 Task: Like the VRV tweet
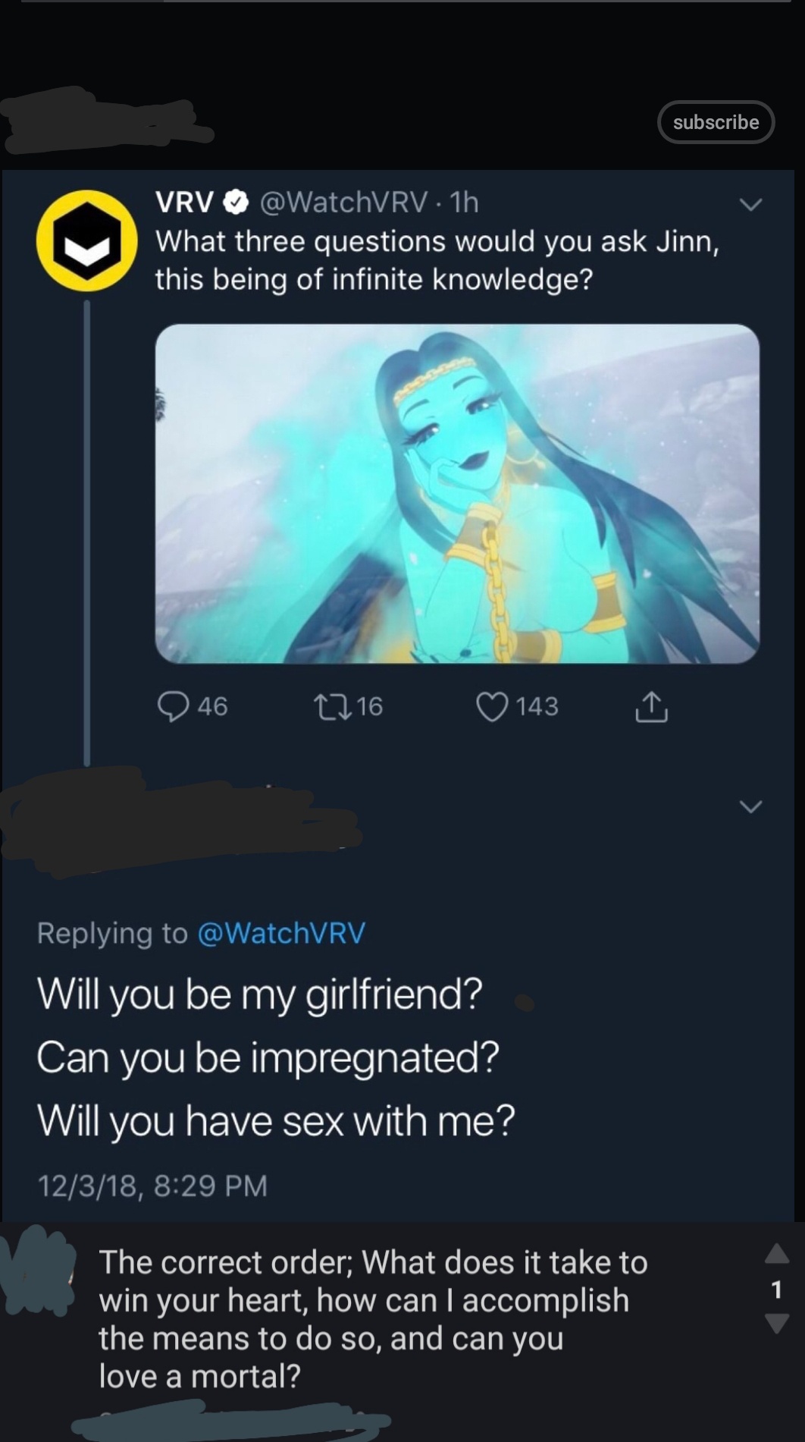coord(491,706)
